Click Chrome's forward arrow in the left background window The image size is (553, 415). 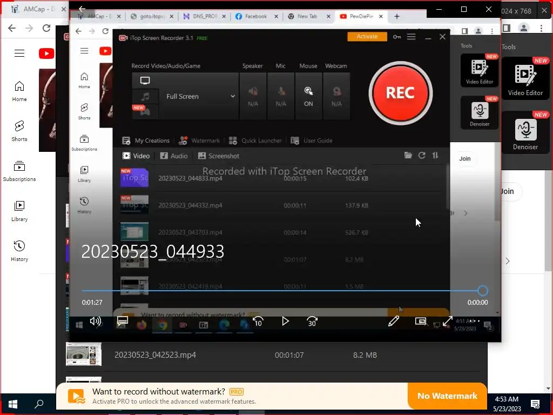point(29,28)
